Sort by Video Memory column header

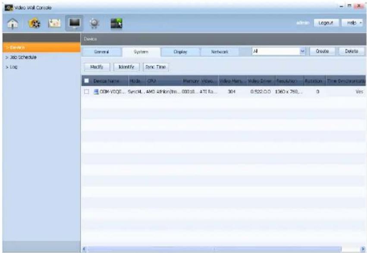[x=232, y=81]
